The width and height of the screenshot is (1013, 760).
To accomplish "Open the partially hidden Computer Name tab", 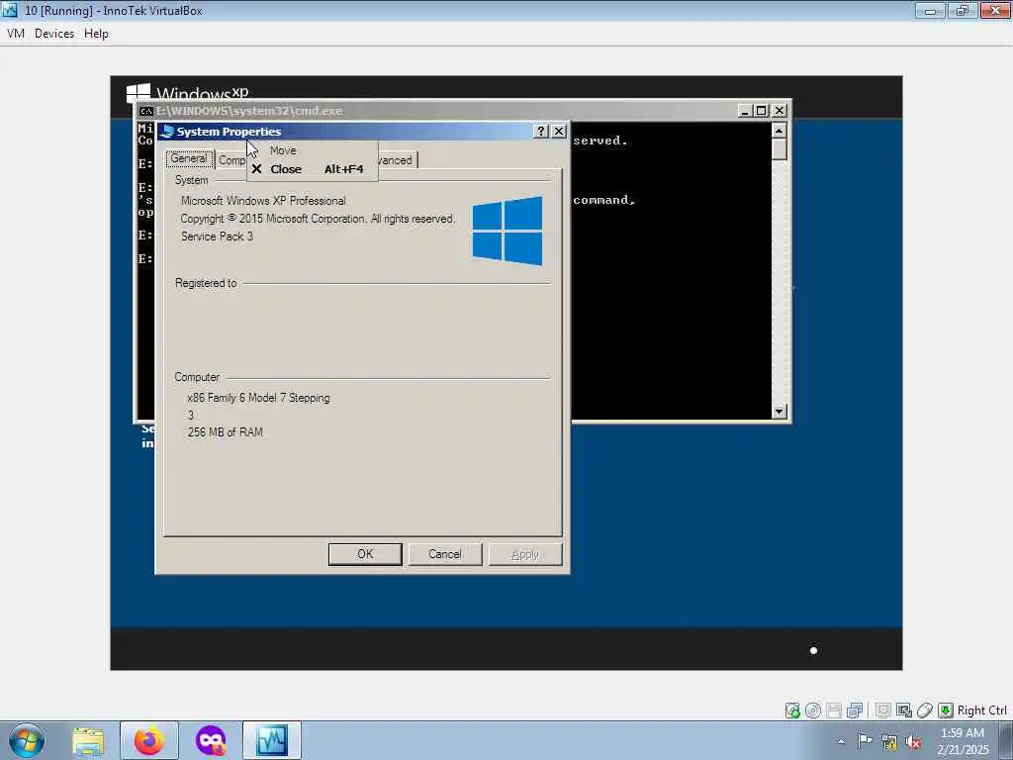I will coord(231,160).
